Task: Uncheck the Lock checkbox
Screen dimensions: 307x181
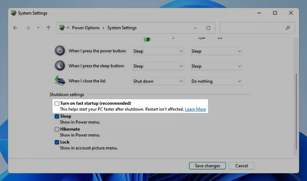Action: tap(57, 142)
